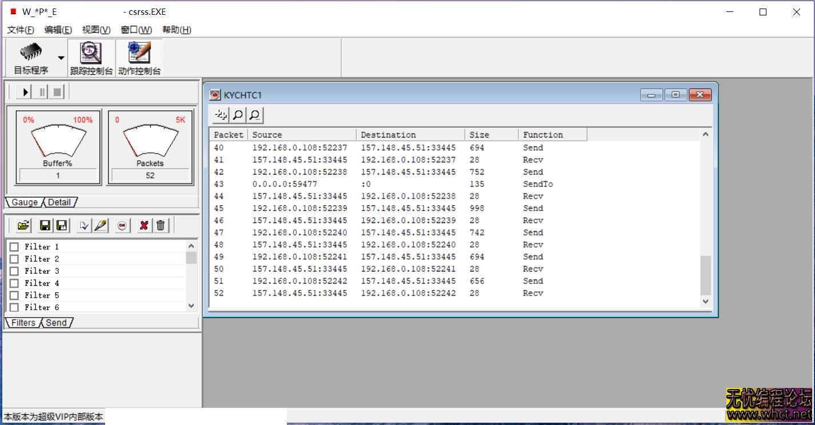Click the red X delete filter icon
Viewport: 815px width, 425px height.
click(143, 226)
